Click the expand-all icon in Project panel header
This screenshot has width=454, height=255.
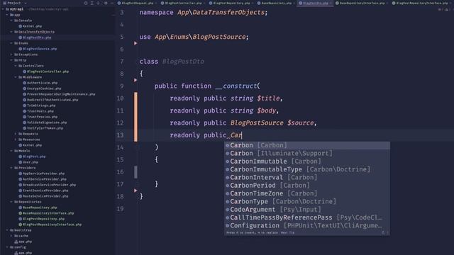click(92, 3)
